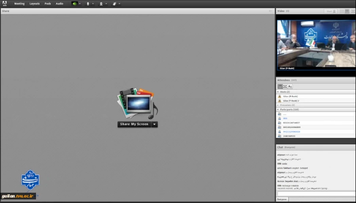Viewport: 356px width, 203px height.
Task: Mute the green speaker icon
Action: coord(74,4)
